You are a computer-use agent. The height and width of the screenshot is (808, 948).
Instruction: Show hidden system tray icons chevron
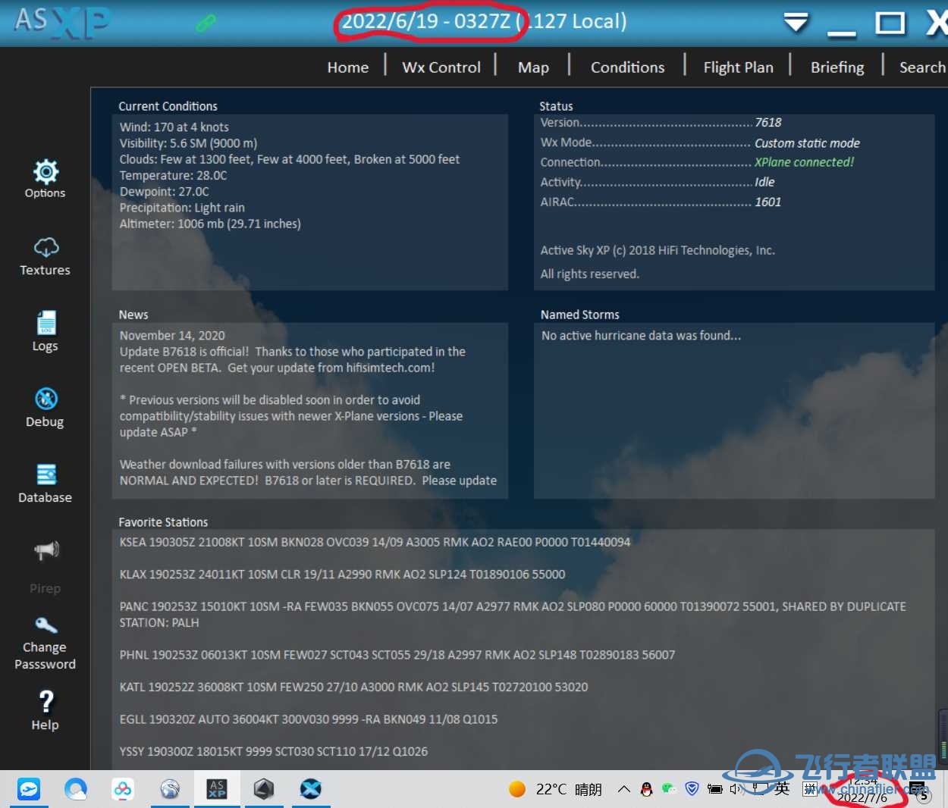click(x=623, y=789)
